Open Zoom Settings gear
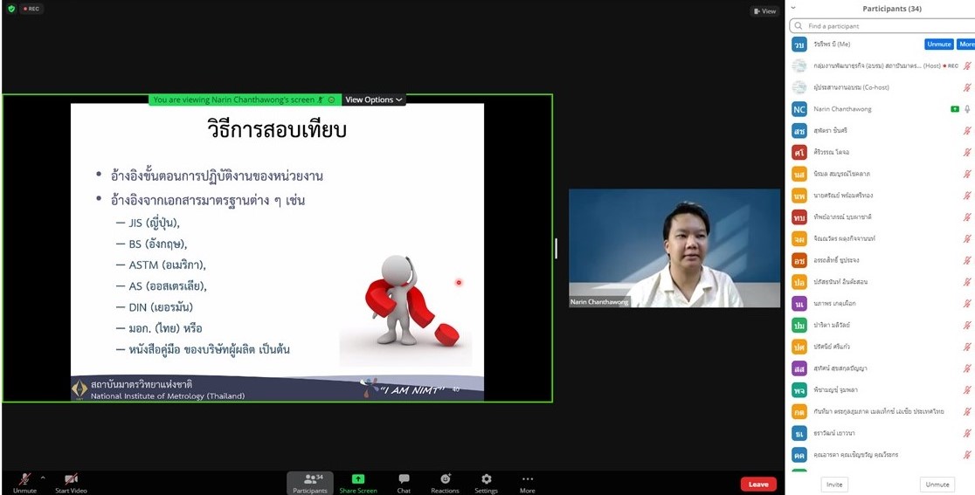 (486, 483)
